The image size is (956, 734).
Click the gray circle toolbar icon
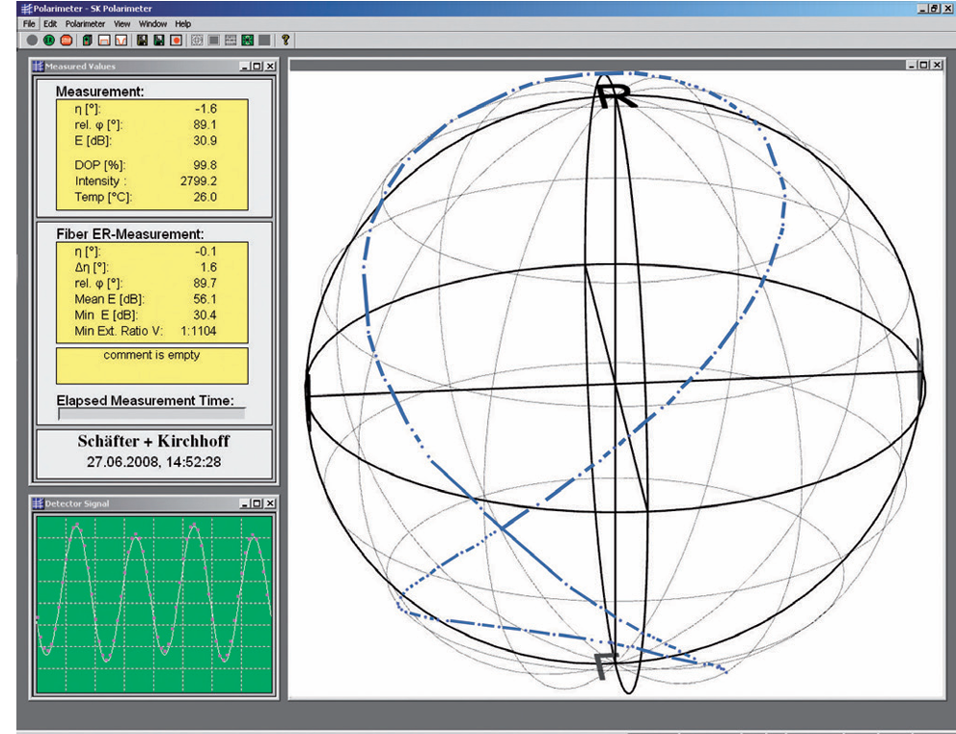[32, 41]
